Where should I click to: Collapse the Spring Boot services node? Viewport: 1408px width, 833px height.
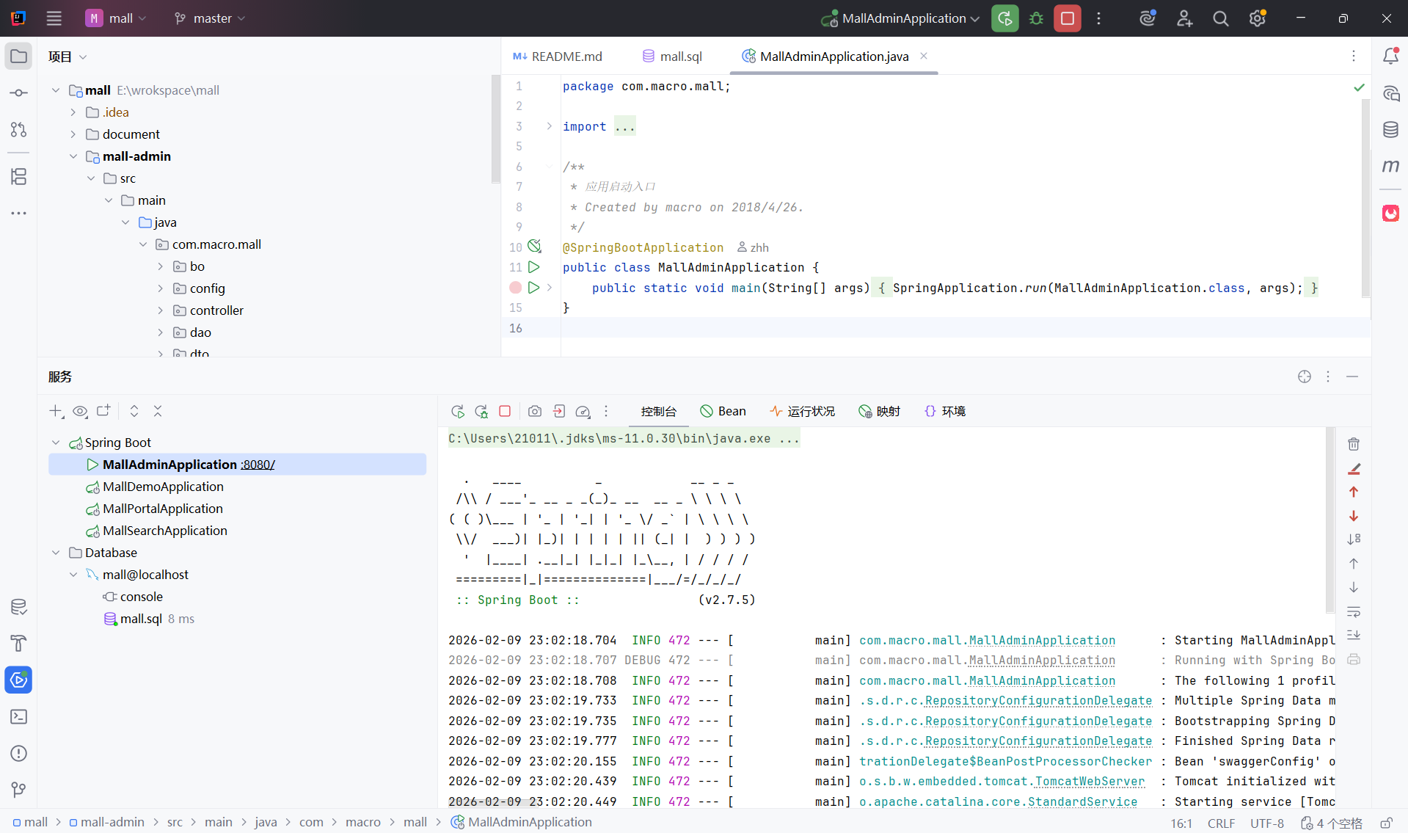point(56,443)
